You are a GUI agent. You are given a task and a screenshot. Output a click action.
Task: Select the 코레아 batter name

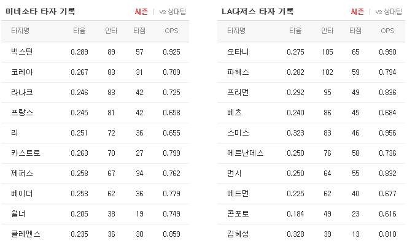tap(22, 72)
